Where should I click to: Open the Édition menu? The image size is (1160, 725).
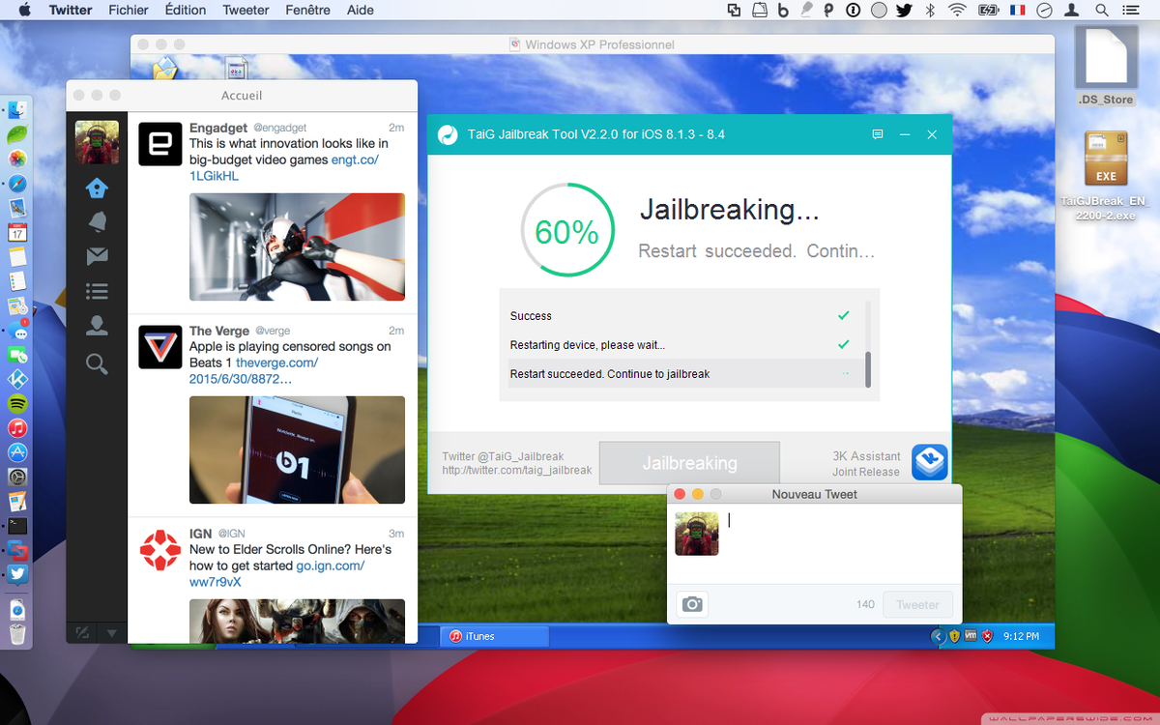coord(186,10)
